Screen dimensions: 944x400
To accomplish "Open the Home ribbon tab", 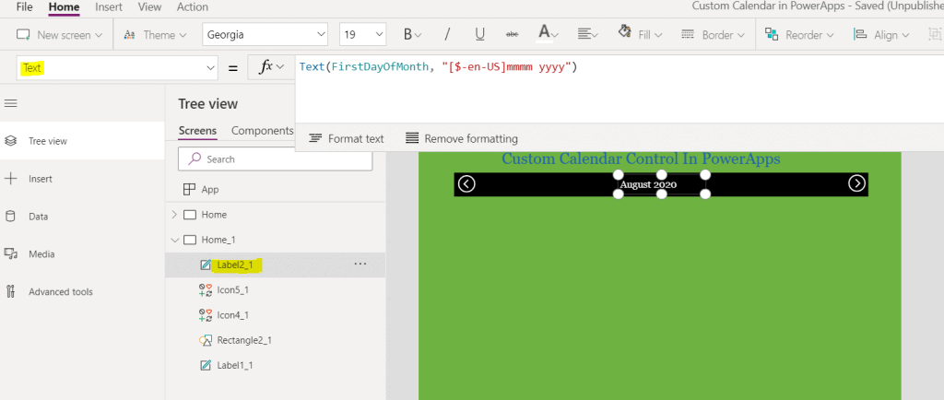I will (x=64, y=7).
